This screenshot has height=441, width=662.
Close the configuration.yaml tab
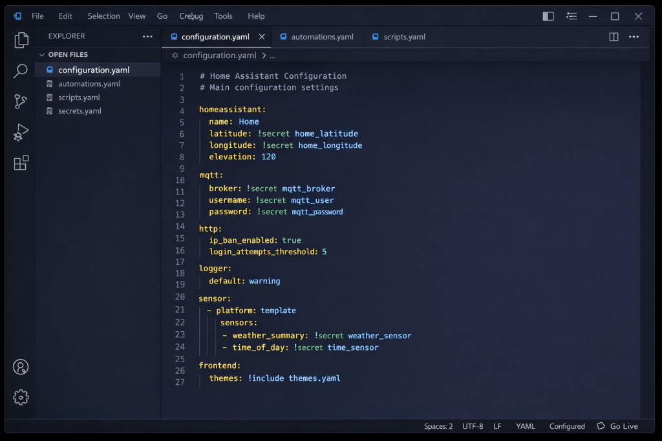click(x=262, y=37)
